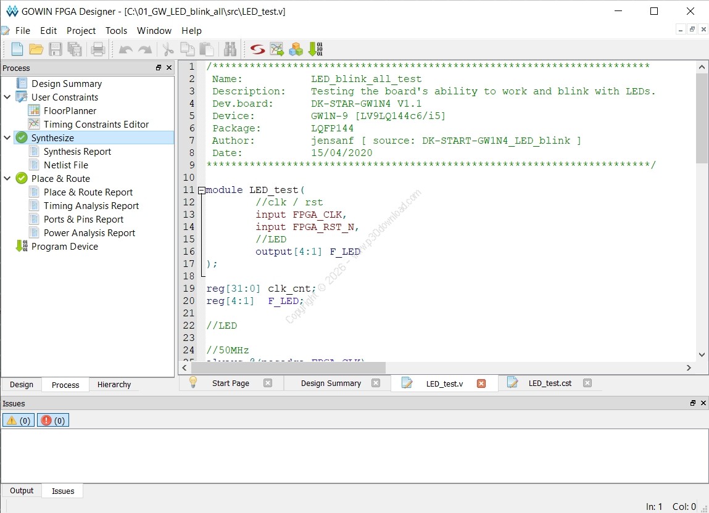Switch to the Design tab
The width and height of the screenshot is (709, 513).
coord(22,385)
